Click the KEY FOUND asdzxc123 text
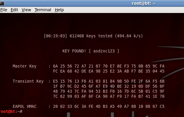Viewport: 184px width, 117px height. coord(91,51)
